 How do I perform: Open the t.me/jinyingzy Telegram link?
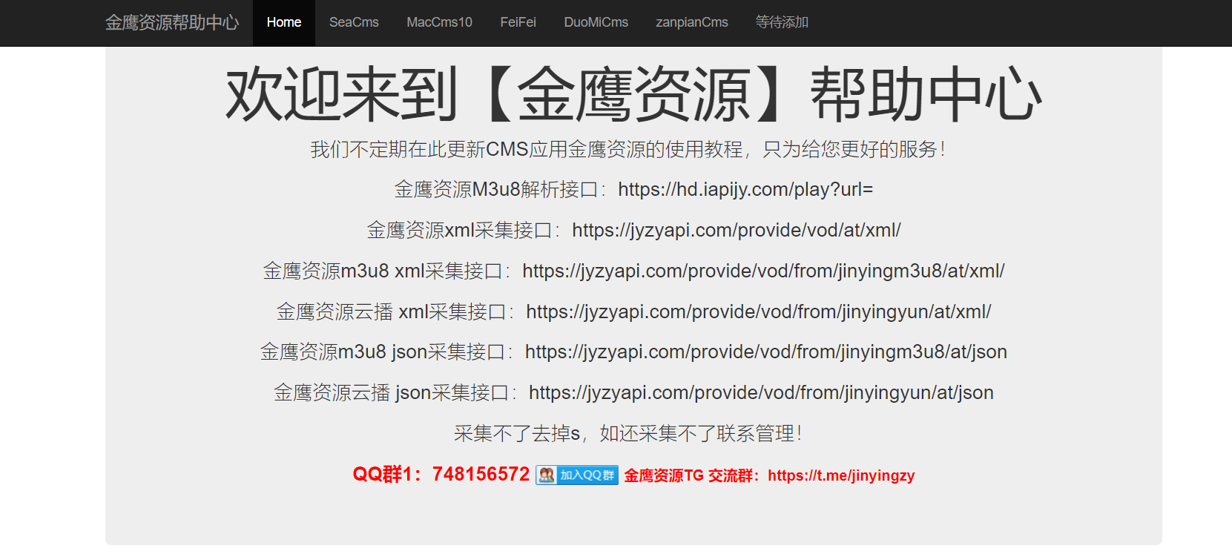(x=840, y=475)
